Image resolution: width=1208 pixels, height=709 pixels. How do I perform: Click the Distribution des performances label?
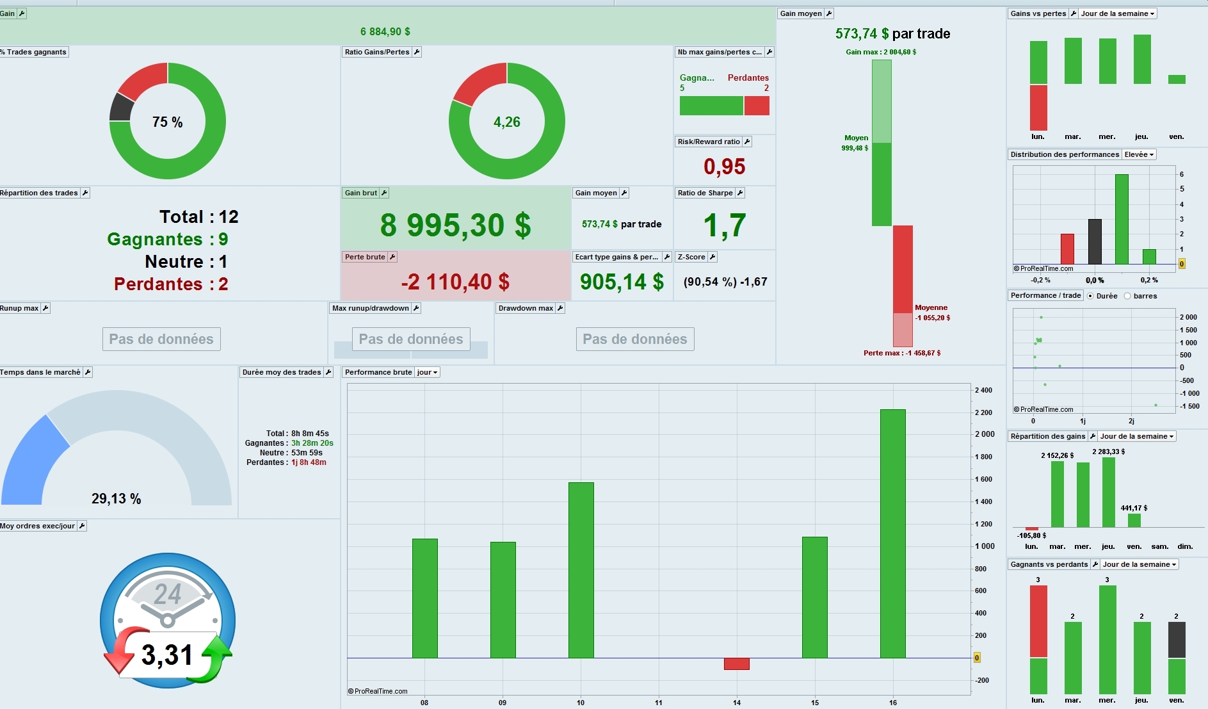(x=1065, y=154)
